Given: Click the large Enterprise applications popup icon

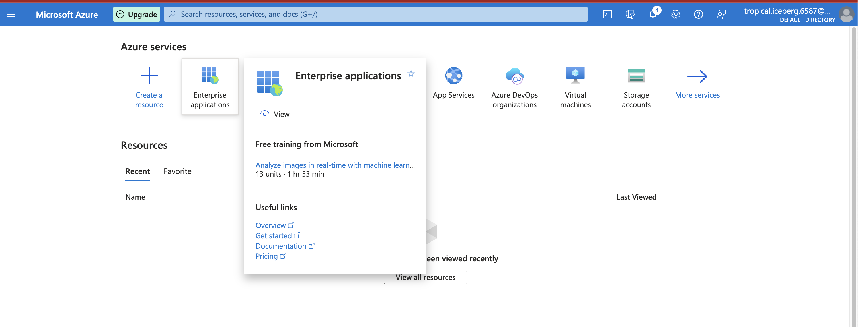Looking at the screenshot, I should [x=270, y=83].
